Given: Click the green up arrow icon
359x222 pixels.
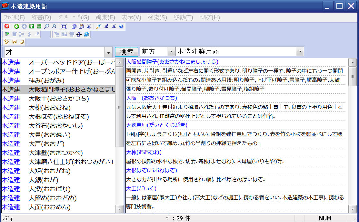Looking at the screenshot, I should pos(32,26).
